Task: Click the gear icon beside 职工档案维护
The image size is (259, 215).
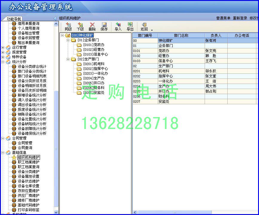Action: (14, 162)
